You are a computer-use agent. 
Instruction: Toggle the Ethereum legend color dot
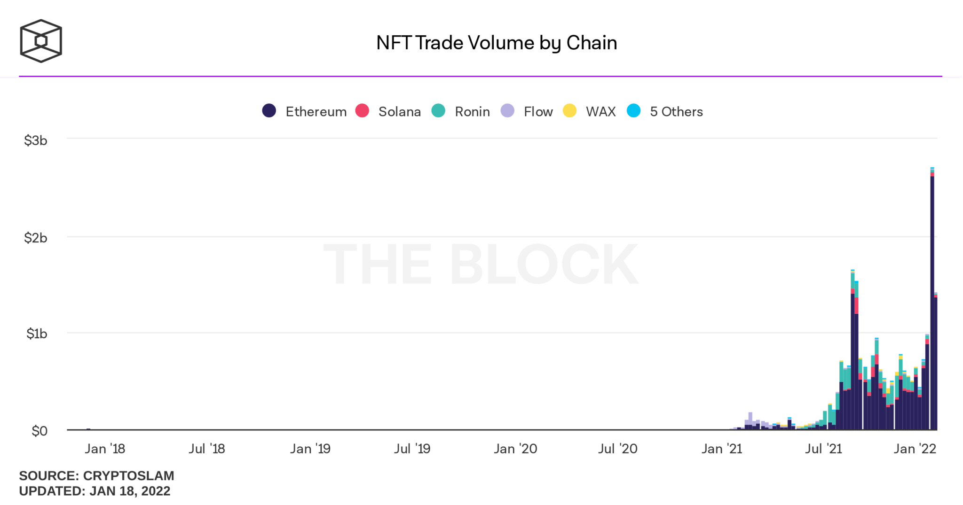(269, 111)
